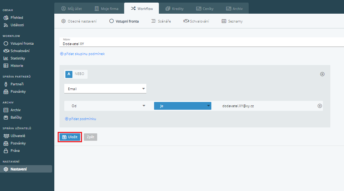Go to Statistiky in workflow section
This screenshot has width=344, height=191.
[x=17, y=58]
